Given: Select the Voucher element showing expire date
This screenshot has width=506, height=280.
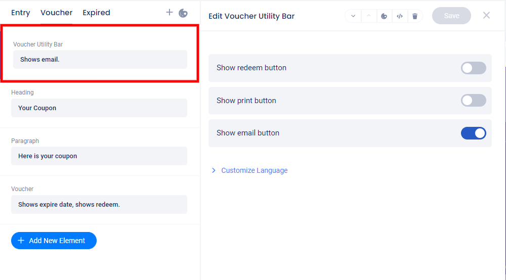Looking at the screenshot, I should pyautogui.click(x=99, y=204).
